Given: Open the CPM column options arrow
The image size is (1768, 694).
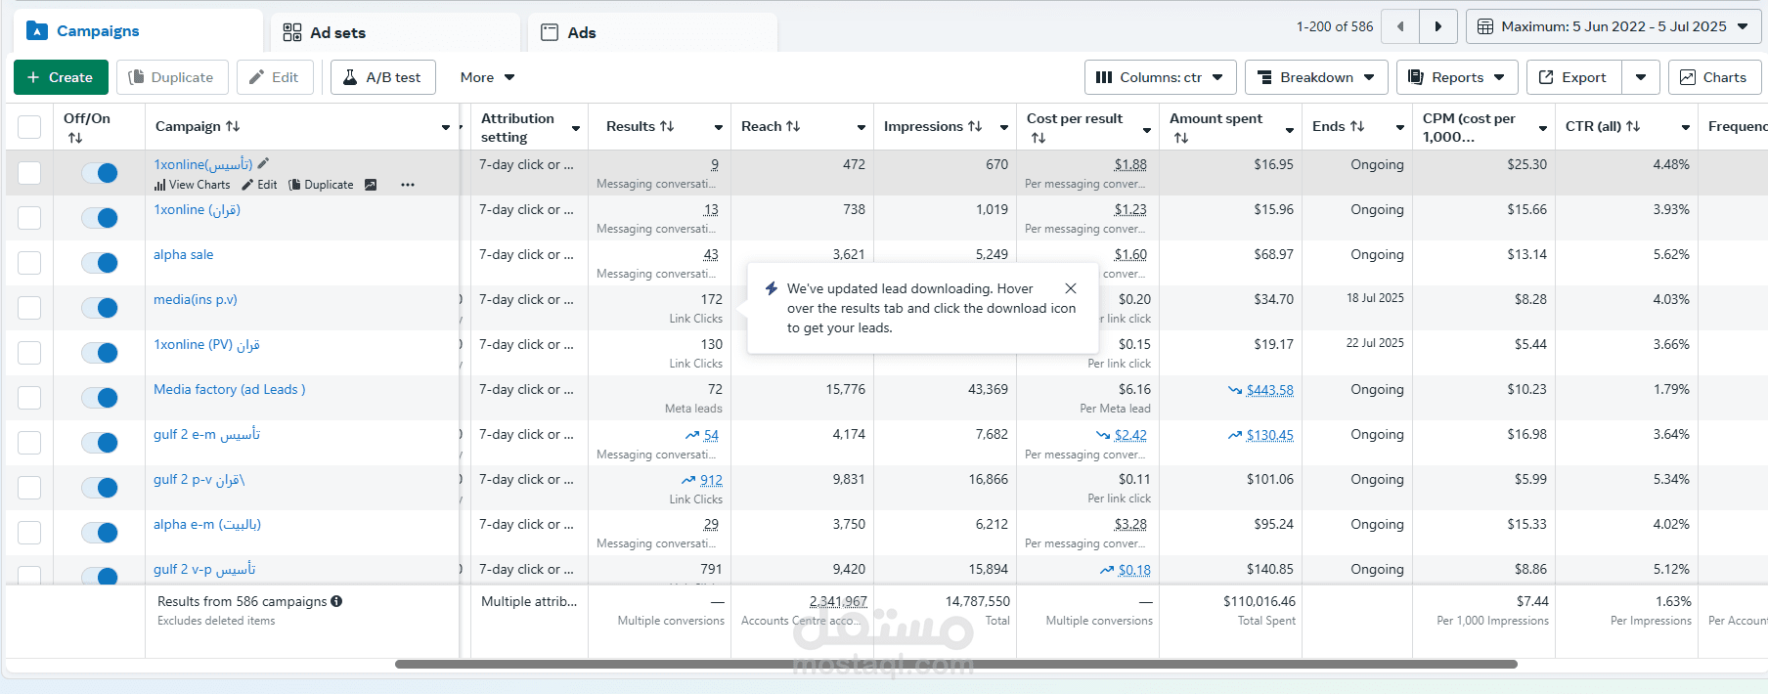Looking at the screenshot, I should tap(1543, 128).
